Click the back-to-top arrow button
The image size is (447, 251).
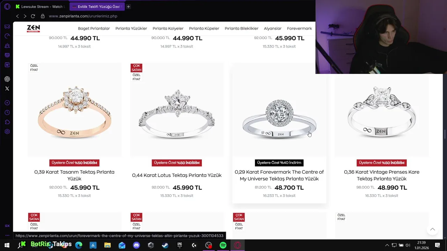pos(432,229)
